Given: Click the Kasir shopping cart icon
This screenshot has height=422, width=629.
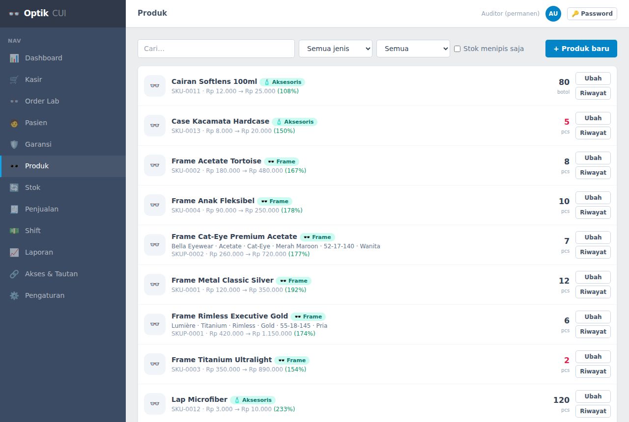Looking at the screenshot, I should pyautogui.click(x=14, y=79).
